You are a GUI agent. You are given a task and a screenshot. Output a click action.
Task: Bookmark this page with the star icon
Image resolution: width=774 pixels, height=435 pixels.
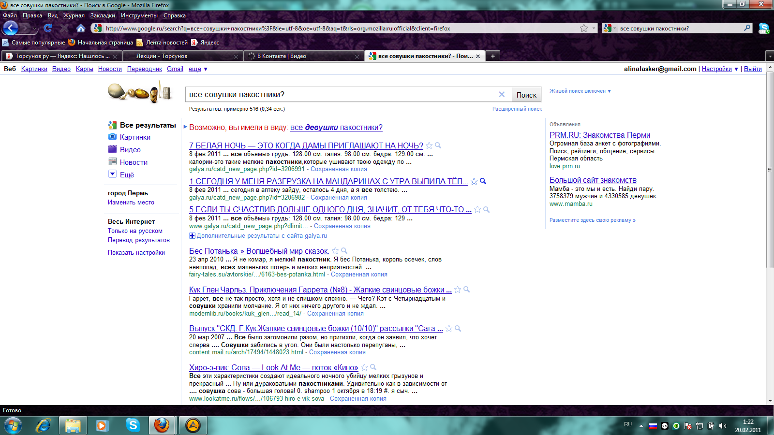[584, 28]
